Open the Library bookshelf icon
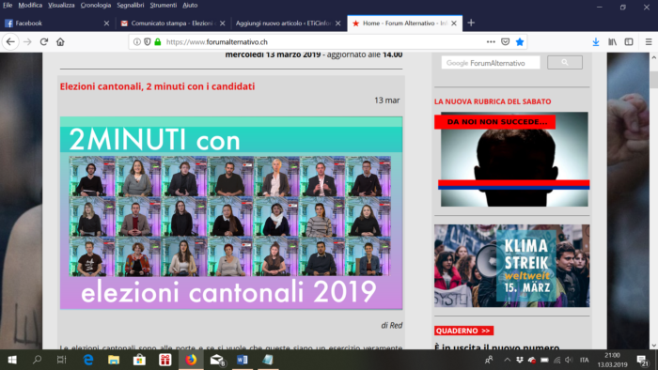Screen dimensions: 658x370 [x=612, y=42]
